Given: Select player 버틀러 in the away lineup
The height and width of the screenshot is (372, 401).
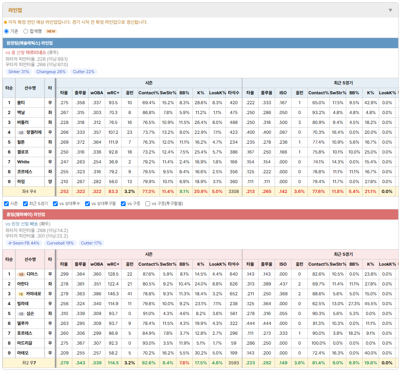Looking at the screenshot, I should (x=23, y=122).
